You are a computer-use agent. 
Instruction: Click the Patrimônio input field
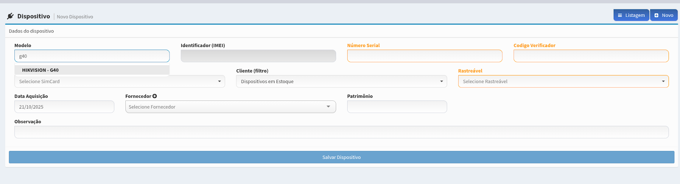[x=397, y=107]
